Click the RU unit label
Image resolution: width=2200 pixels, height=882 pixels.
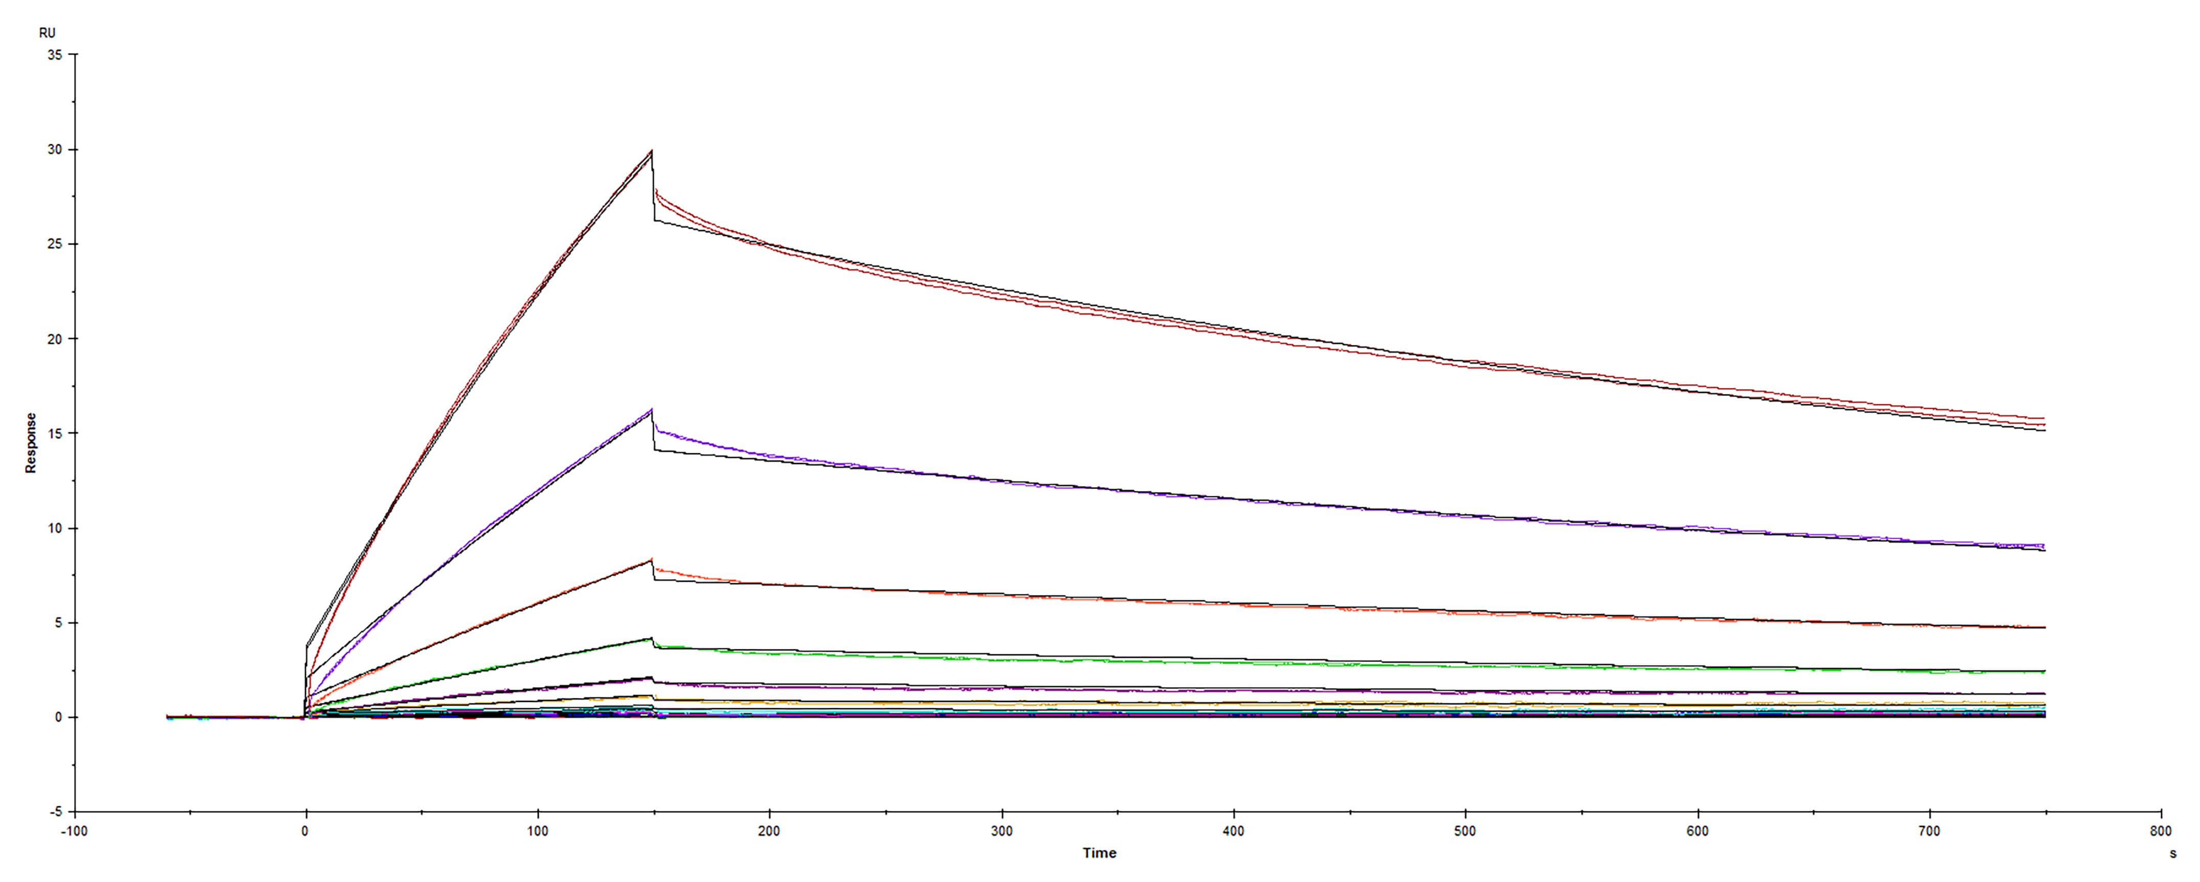47,32
